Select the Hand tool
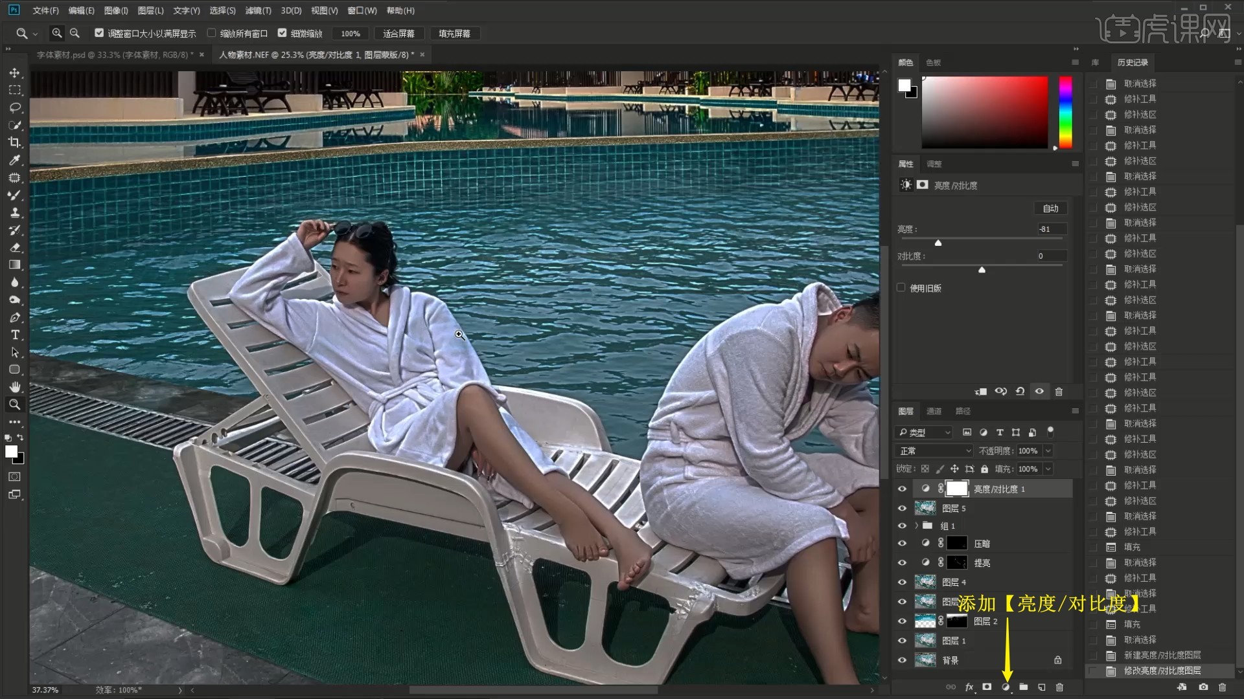1244x699 pixels. pyautogui.click(x=14, y=387)
